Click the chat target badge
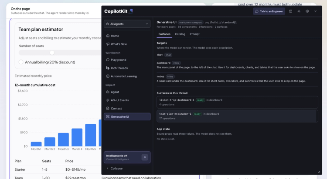The image size is (327, 179). point(168,55)
